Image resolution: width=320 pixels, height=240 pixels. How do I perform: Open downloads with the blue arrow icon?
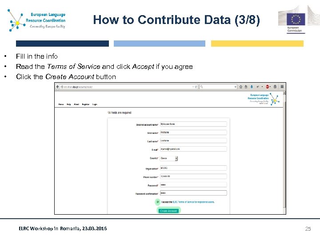point(252,87)
